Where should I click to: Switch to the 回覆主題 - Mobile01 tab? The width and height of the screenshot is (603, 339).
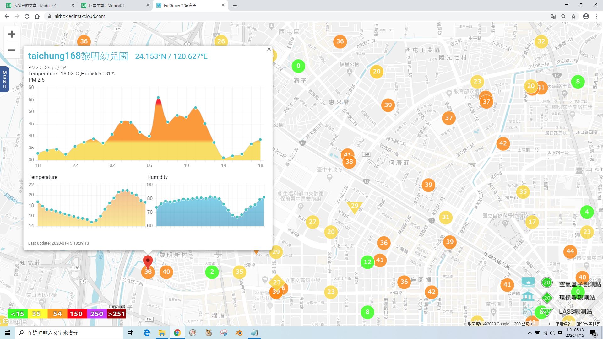[115, 5]
